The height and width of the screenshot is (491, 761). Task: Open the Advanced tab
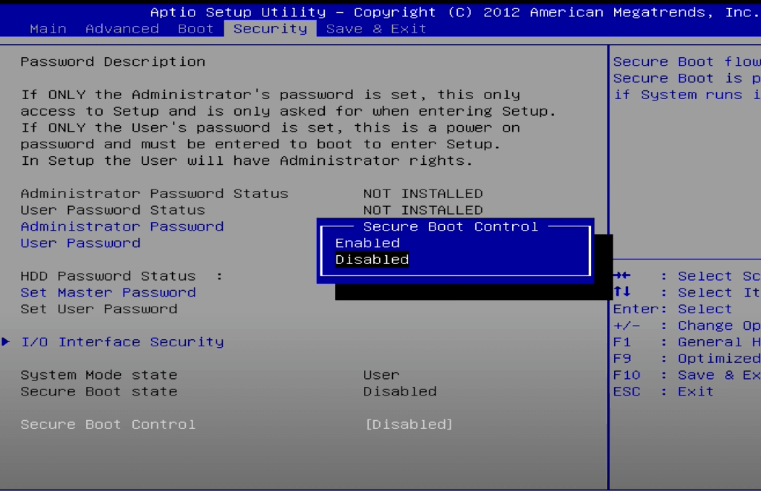123,30
